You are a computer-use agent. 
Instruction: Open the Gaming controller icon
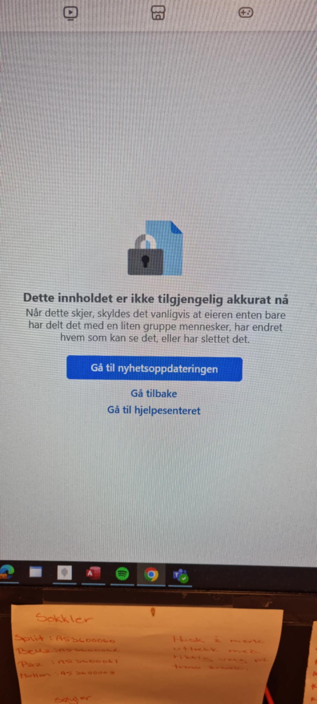[246, 13]
